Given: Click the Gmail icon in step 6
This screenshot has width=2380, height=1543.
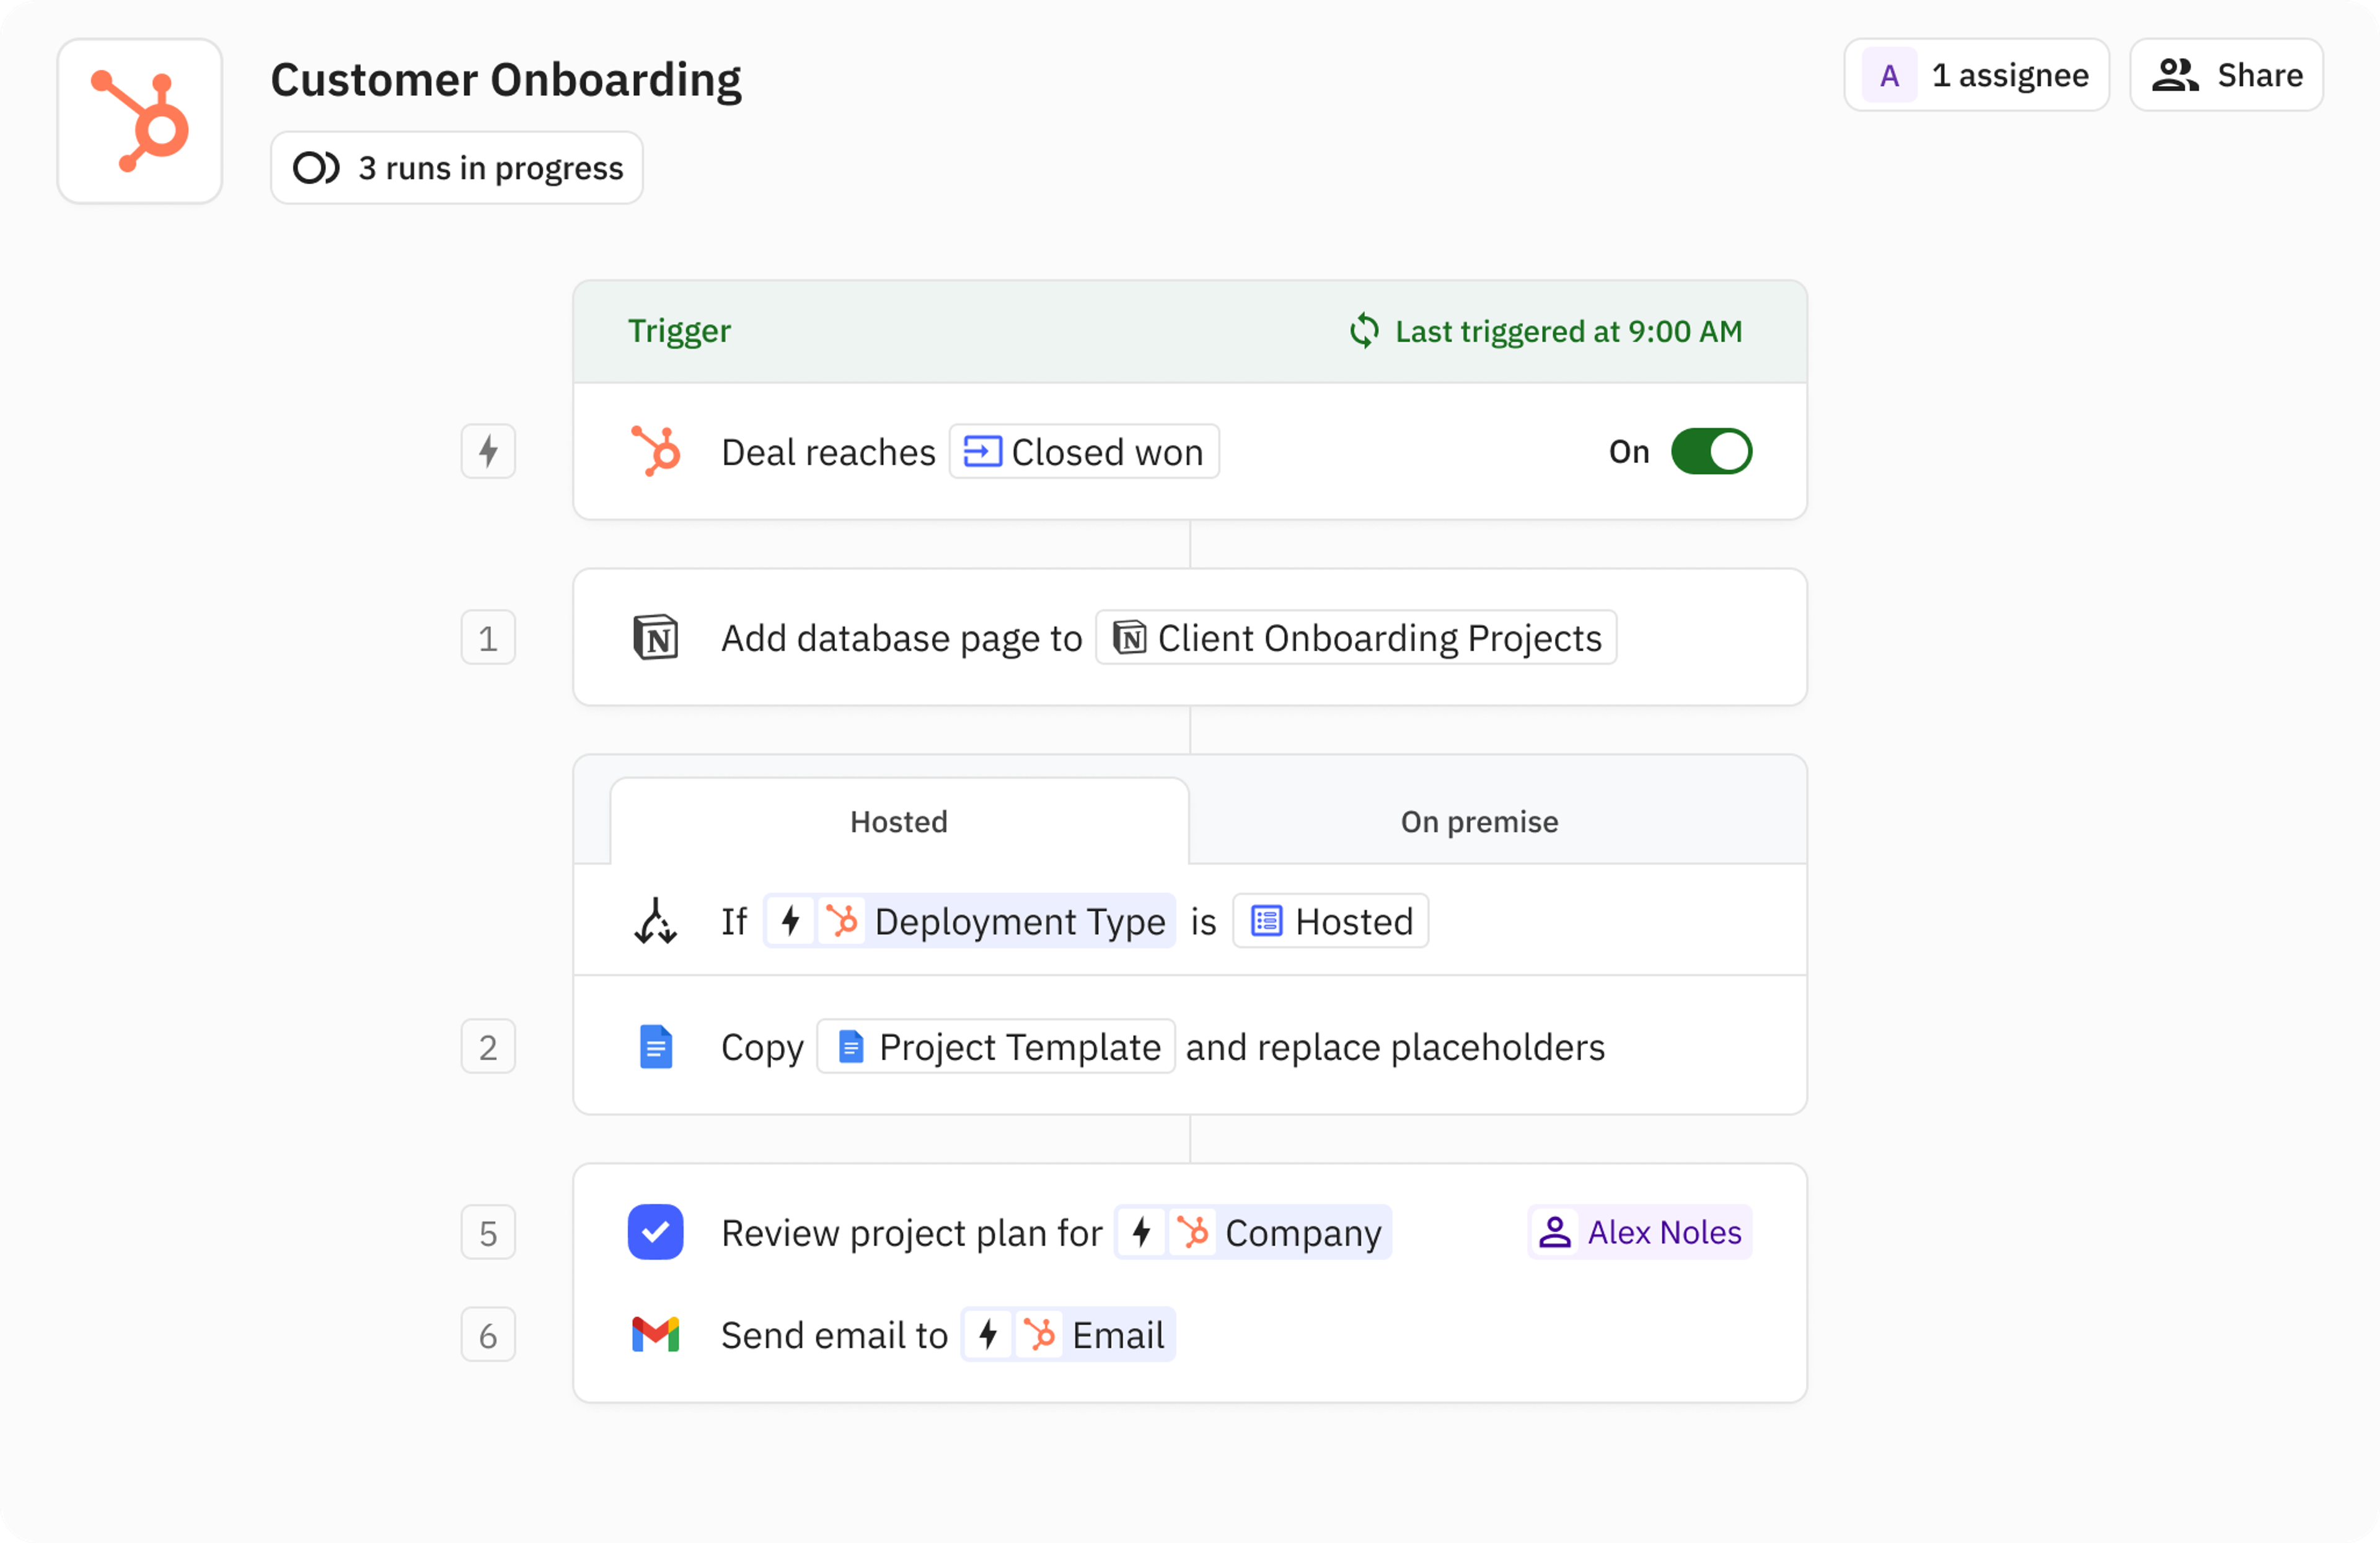Looking at the screenshot, I should 656,1335.
